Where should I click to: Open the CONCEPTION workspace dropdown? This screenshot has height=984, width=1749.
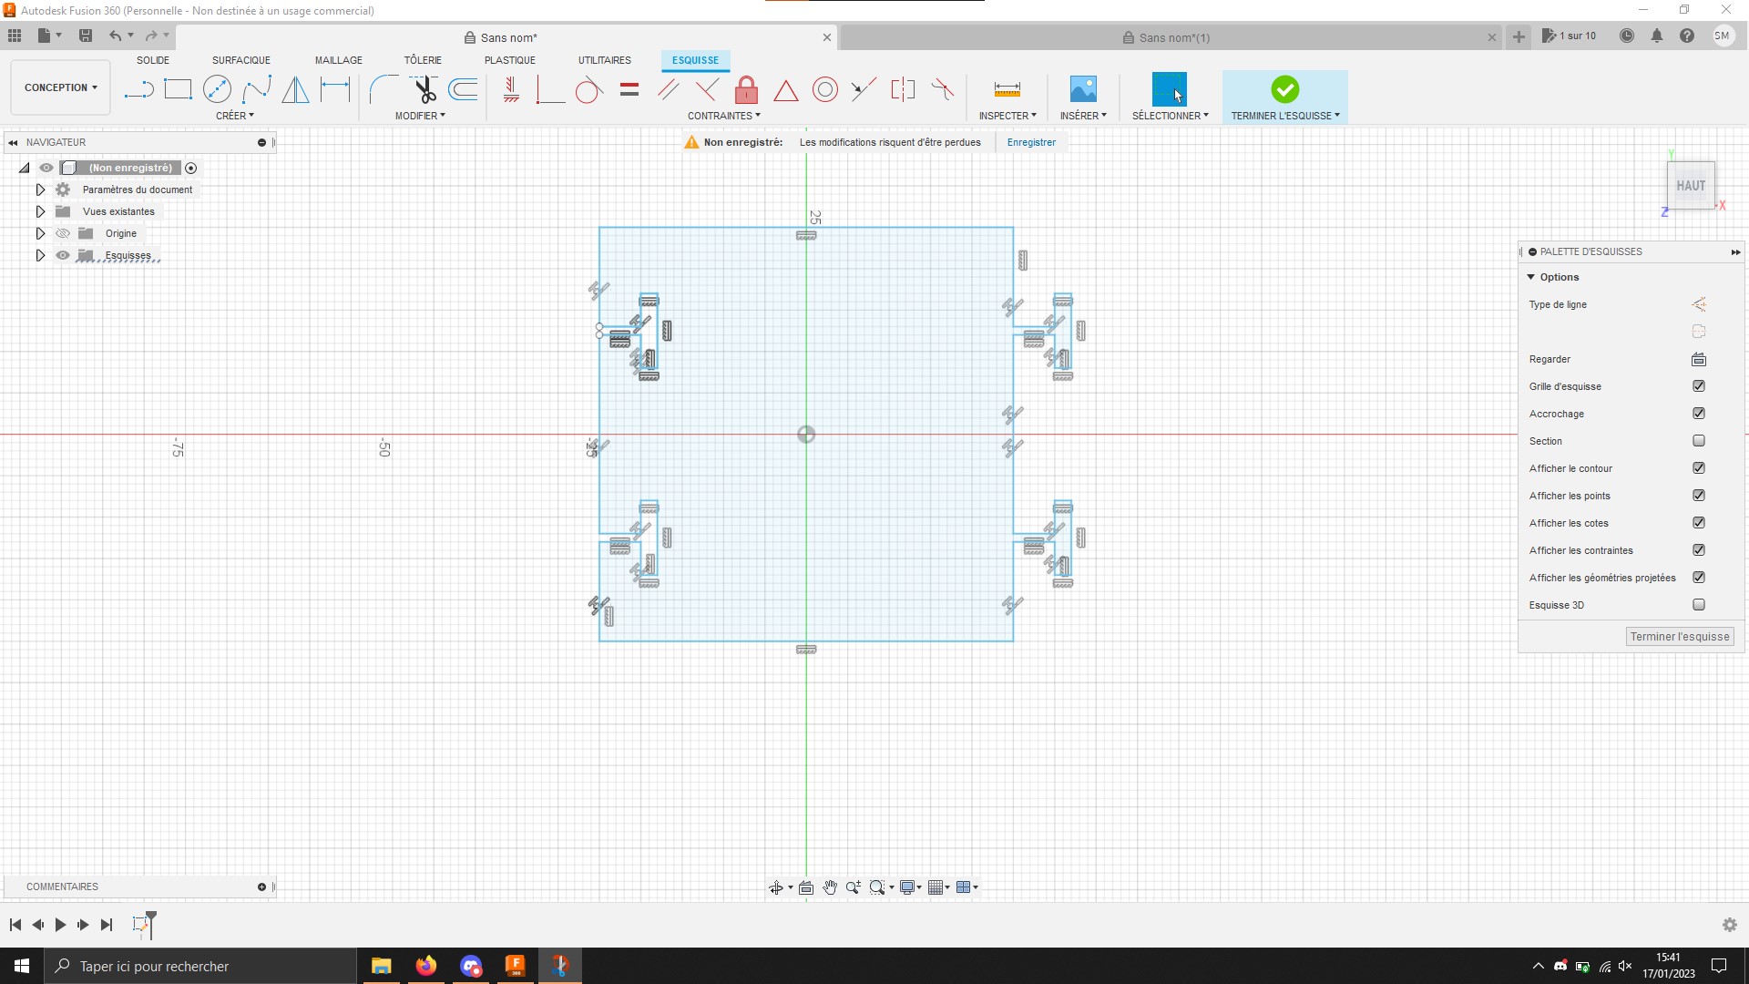point(61,87)
